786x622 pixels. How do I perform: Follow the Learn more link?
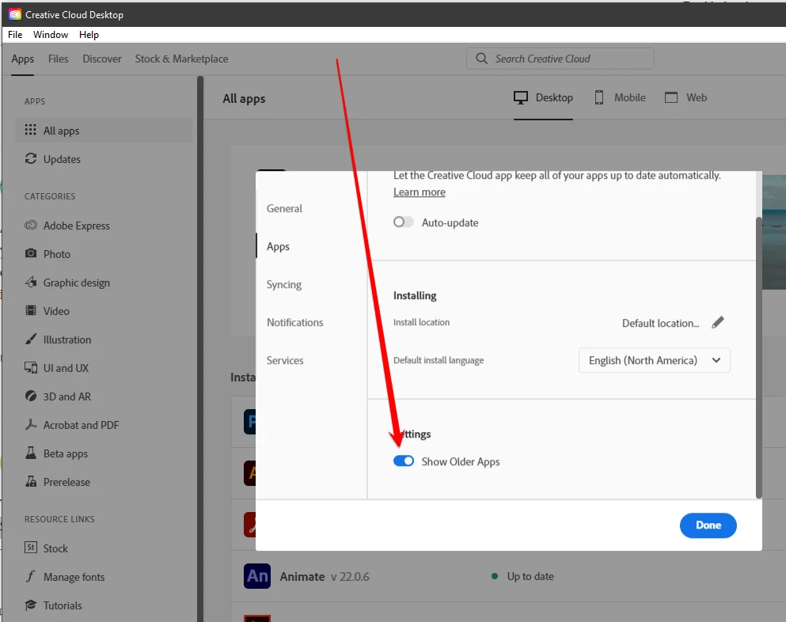[x=419, y=192]
